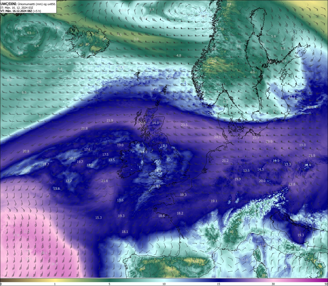Click the 14.0 value over Scotland
Screen dimensions: 328x286
tap(155, 123)
